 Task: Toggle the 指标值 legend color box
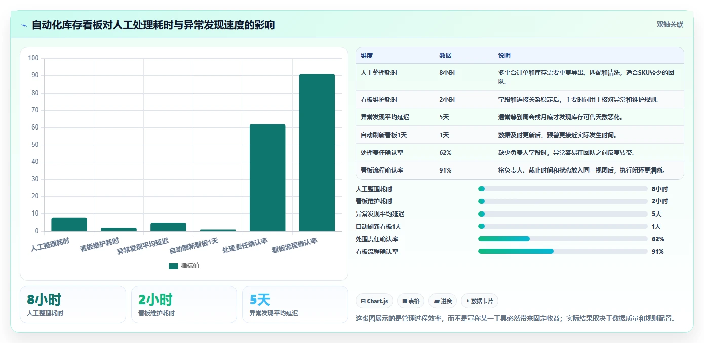(173, 266)
